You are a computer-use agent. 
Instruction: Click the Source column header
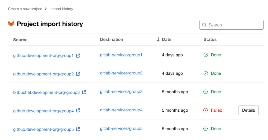[x=20, y=40]
